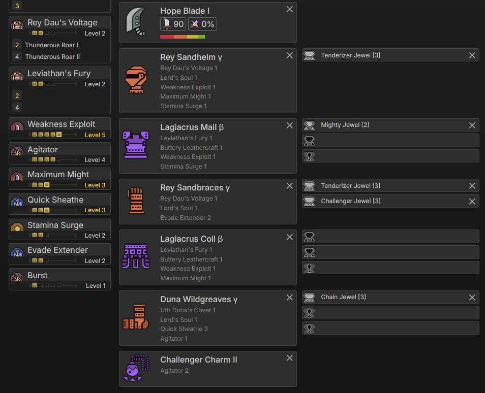This screenshot has height=393, width=485.
Task: Click Evade Extender 2 on Rey Sandbraces
Action: (x=186, y=217)
